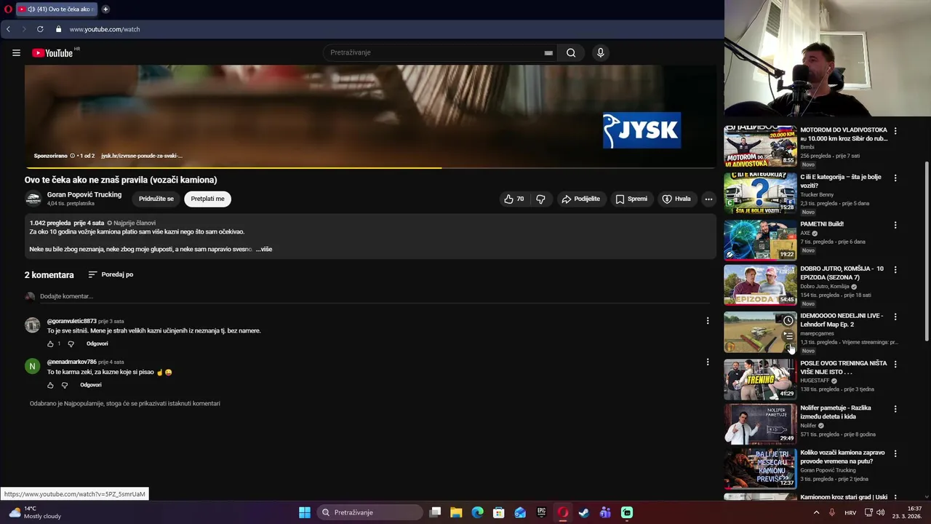Open the YouTube hamburger guide menu
This screenshot has width=931, height=524.
(16, 52)
